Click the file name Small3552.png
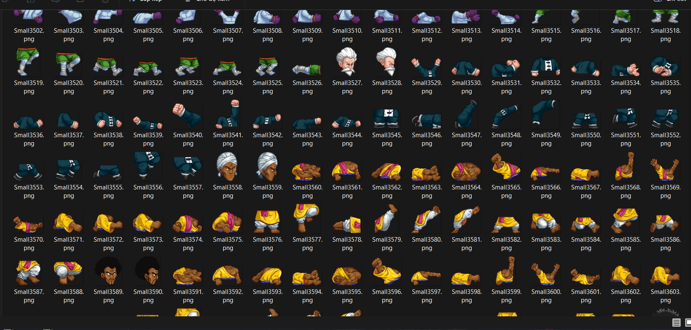 665,139
